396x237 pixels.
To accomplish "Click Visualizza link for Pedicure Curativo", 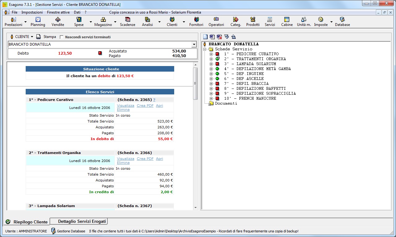I will 126,106.
